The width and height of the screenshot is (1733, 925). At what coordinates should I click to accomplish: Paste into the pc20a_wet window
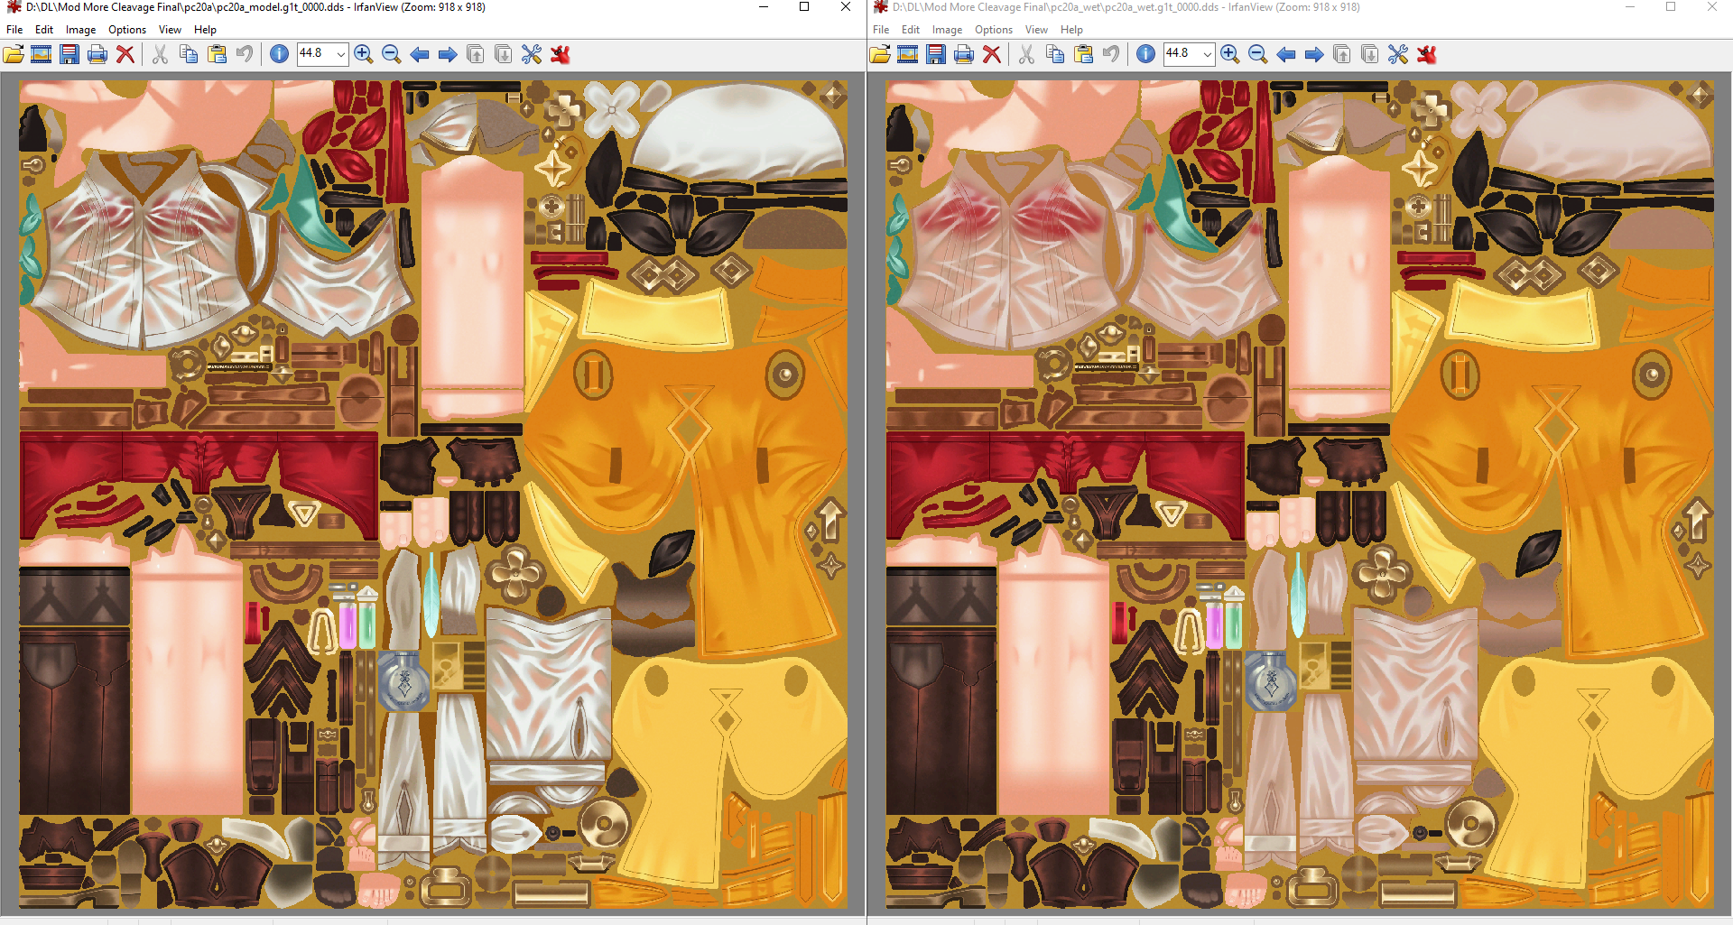click(x=1083, y=54)
